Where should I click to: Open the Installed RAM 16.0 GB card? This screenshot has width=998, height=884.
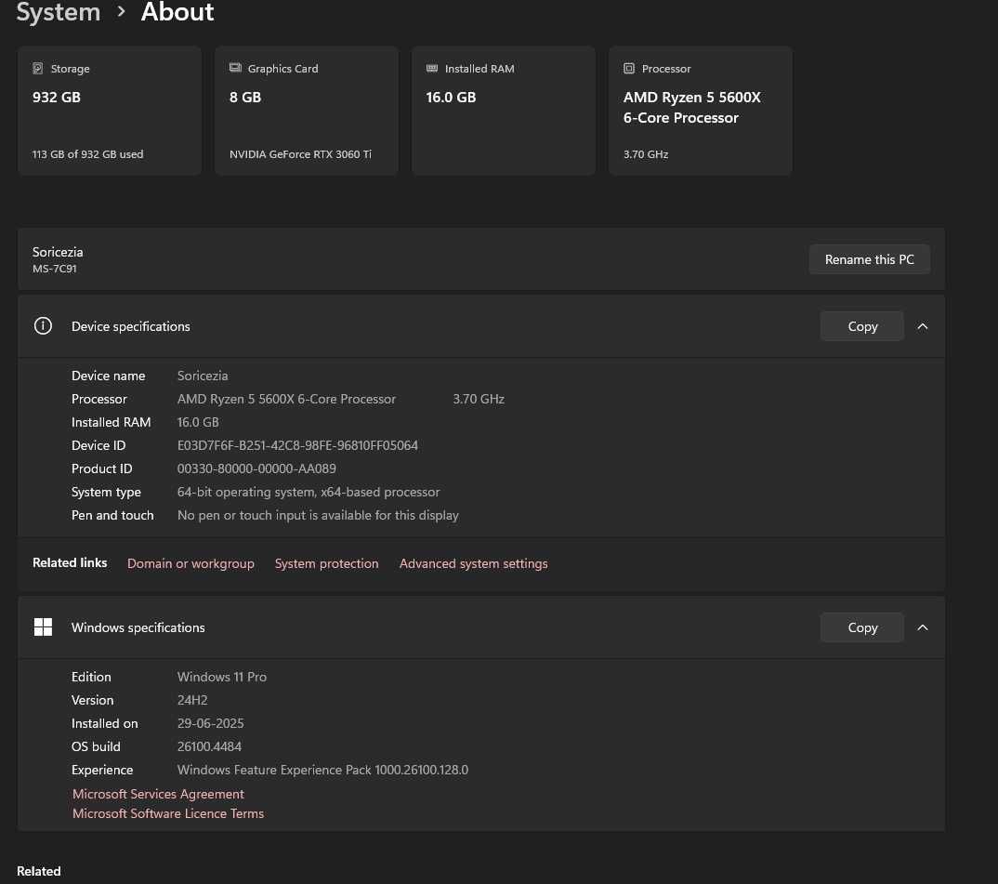coord(504,111)
